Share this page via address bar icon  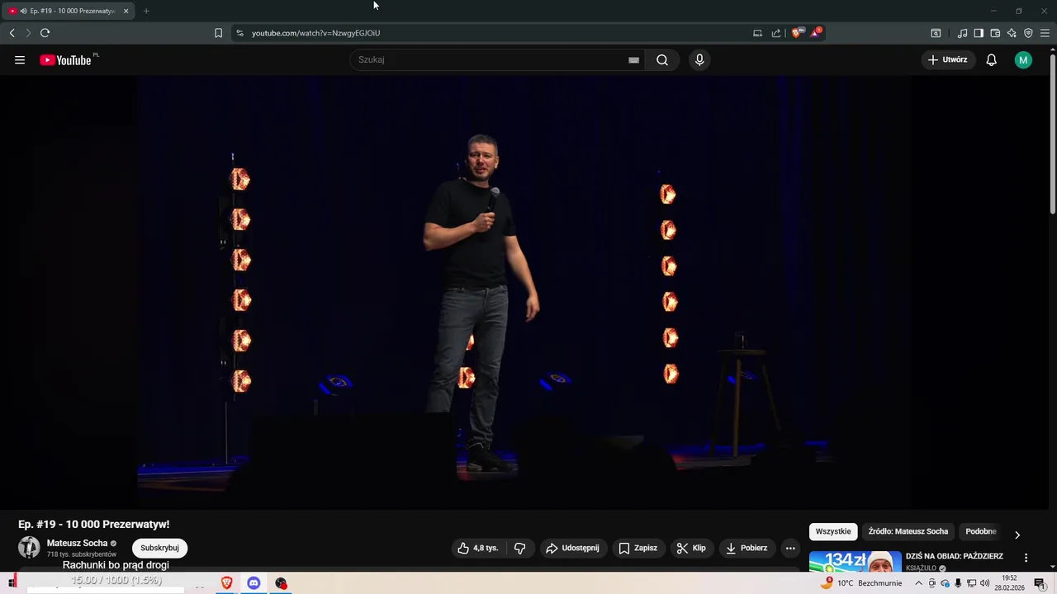click(x=776, y=33)
